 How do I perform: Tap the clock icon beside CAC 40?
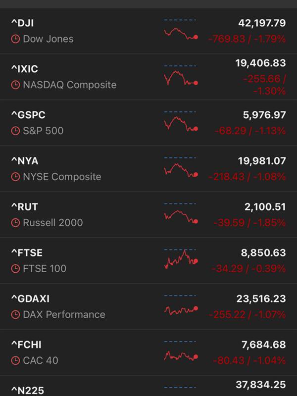pos(15,361)
